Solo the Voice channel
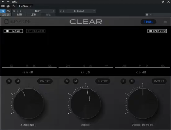 click(67, 81)
